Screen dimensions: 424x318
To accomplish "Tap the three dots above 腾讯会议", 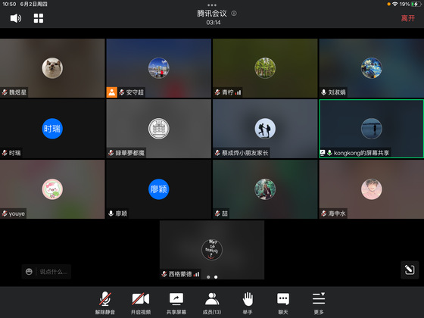I will tap(212, 5).
